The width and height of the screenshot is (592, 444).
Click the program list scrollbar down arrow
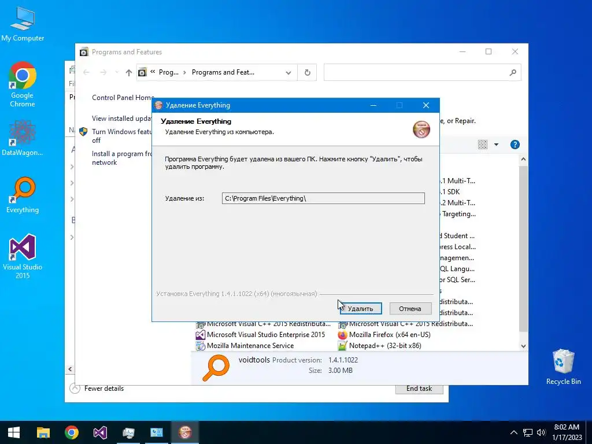point(523,346)
